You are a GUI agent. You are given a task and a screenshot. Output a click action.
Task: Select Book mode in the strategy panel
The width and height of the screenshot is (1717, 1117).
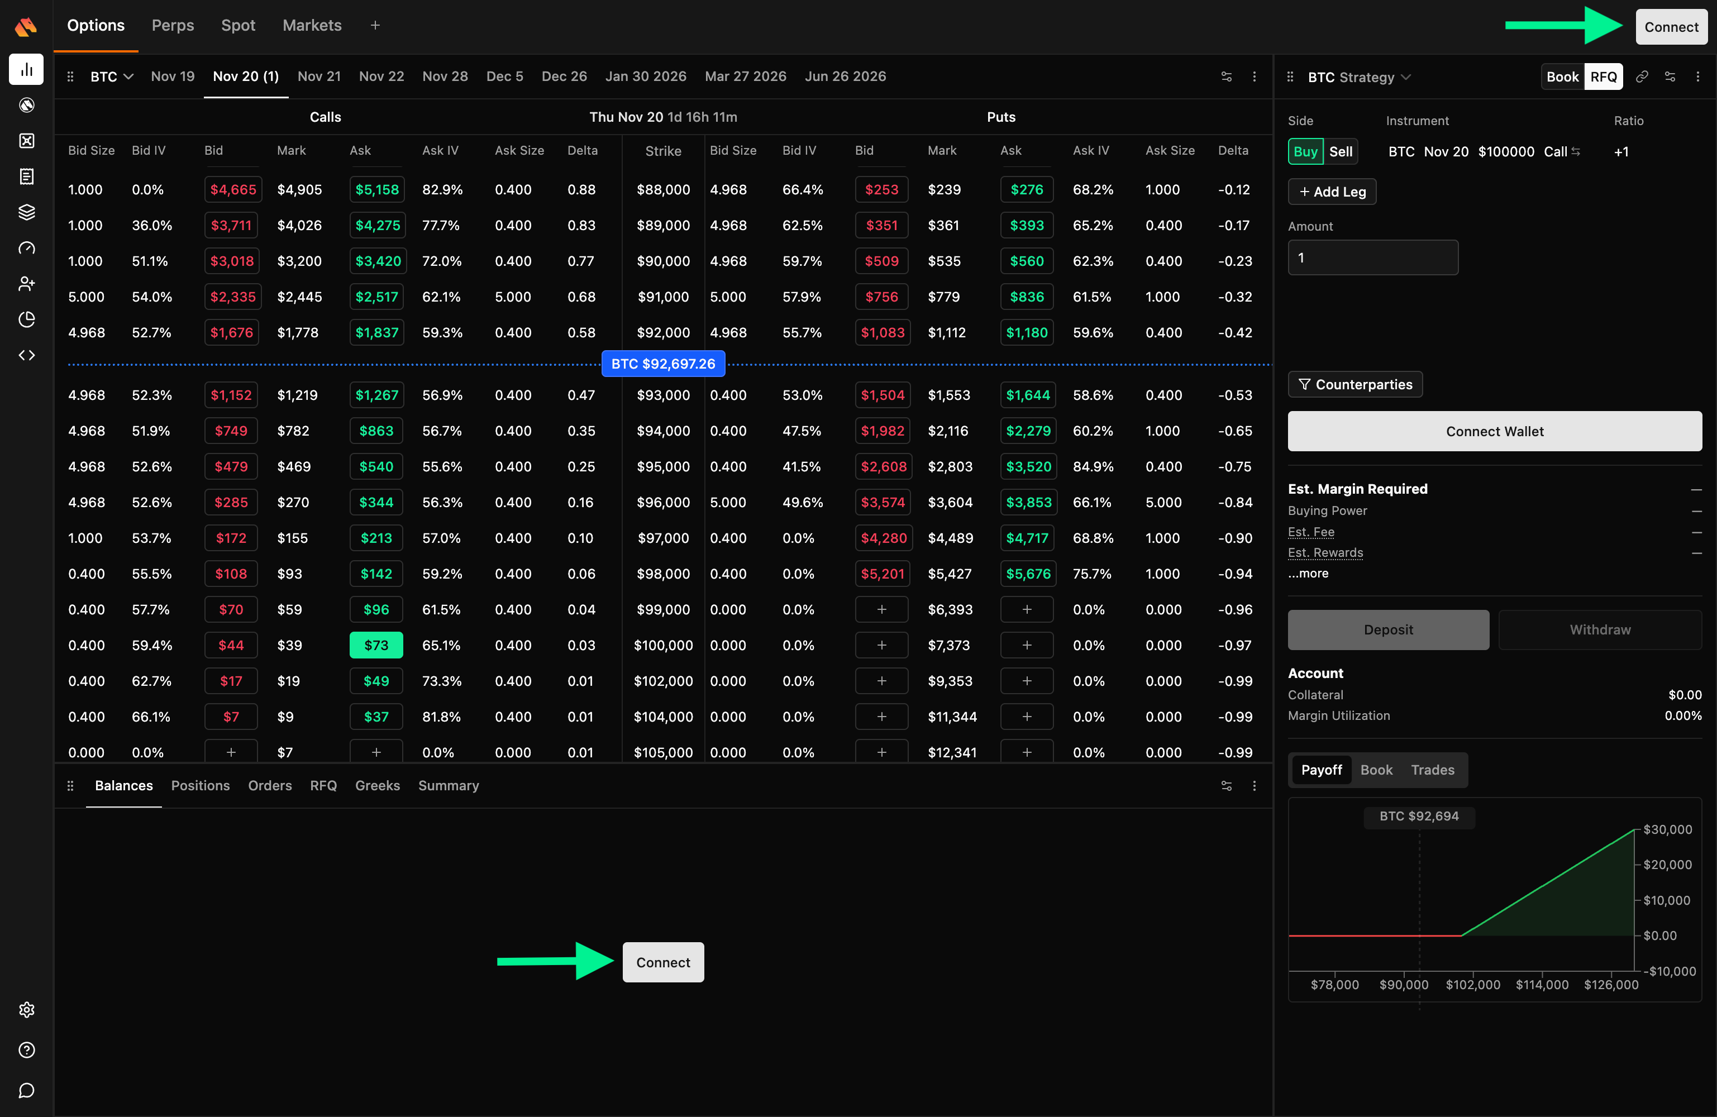click(x=1562, y=77)
